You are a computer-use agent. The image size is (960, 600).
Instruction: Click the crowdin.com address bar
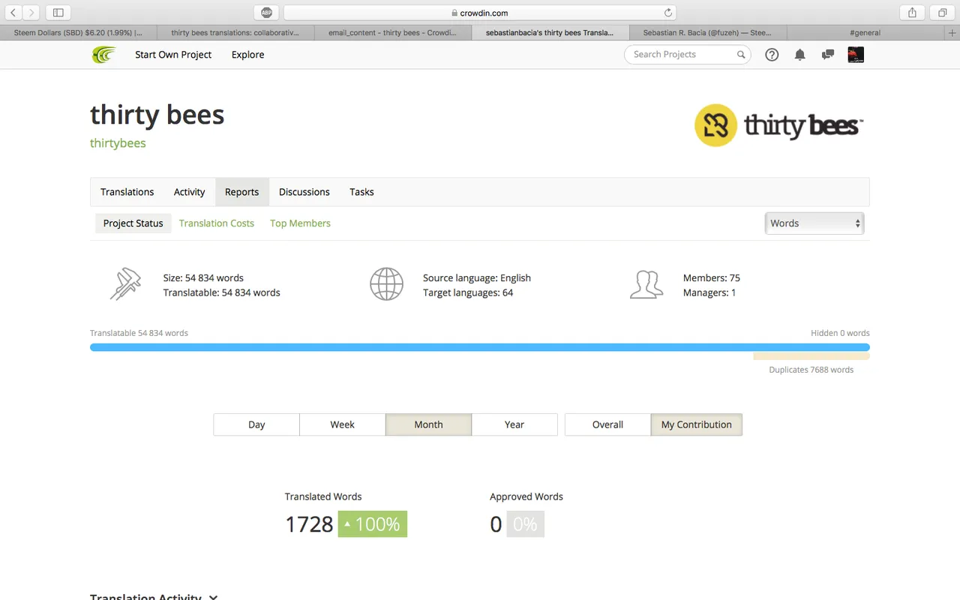coord(480,13)
